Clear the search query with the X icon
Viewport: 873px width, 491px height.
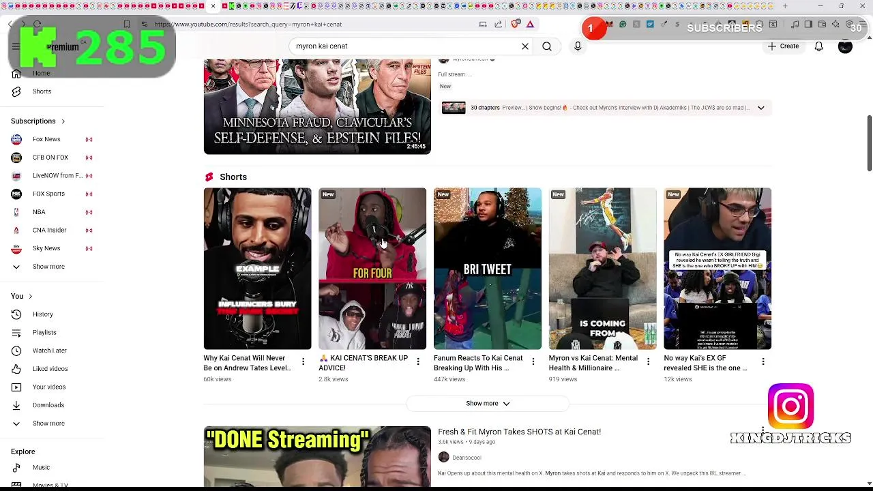tap(525, 46)
